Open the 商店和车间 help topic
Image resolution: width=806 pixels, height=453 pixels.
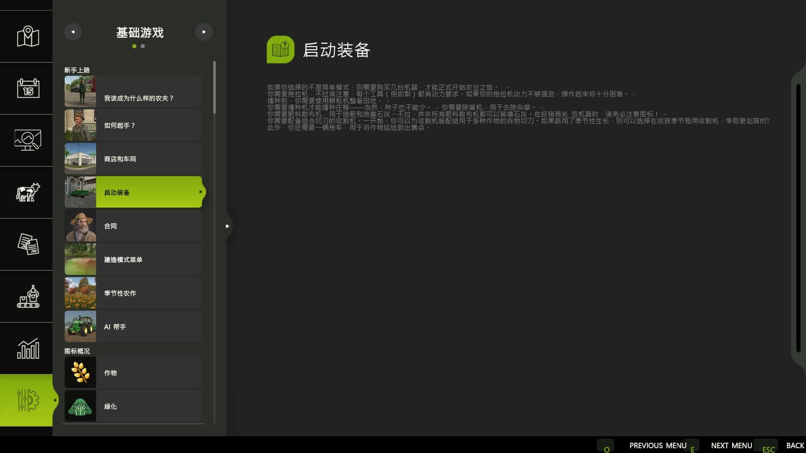coord(133,159)
